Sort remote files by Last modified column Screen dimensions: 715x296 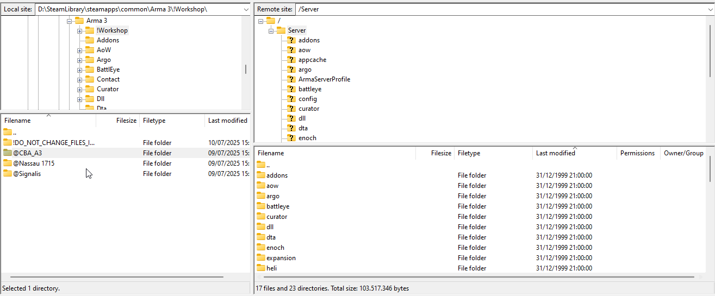pyautogui.click(x=575, y=153)
